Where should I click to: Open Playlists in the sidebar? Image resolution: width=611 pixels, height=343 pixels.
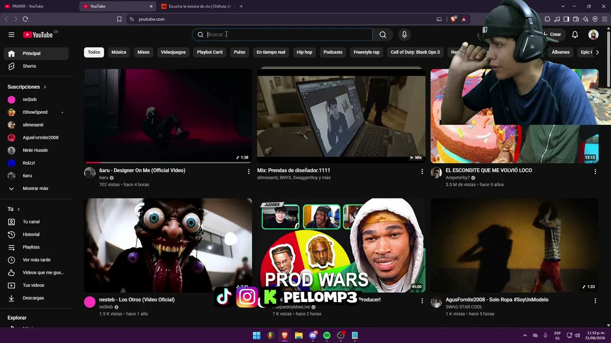point(36,247)
